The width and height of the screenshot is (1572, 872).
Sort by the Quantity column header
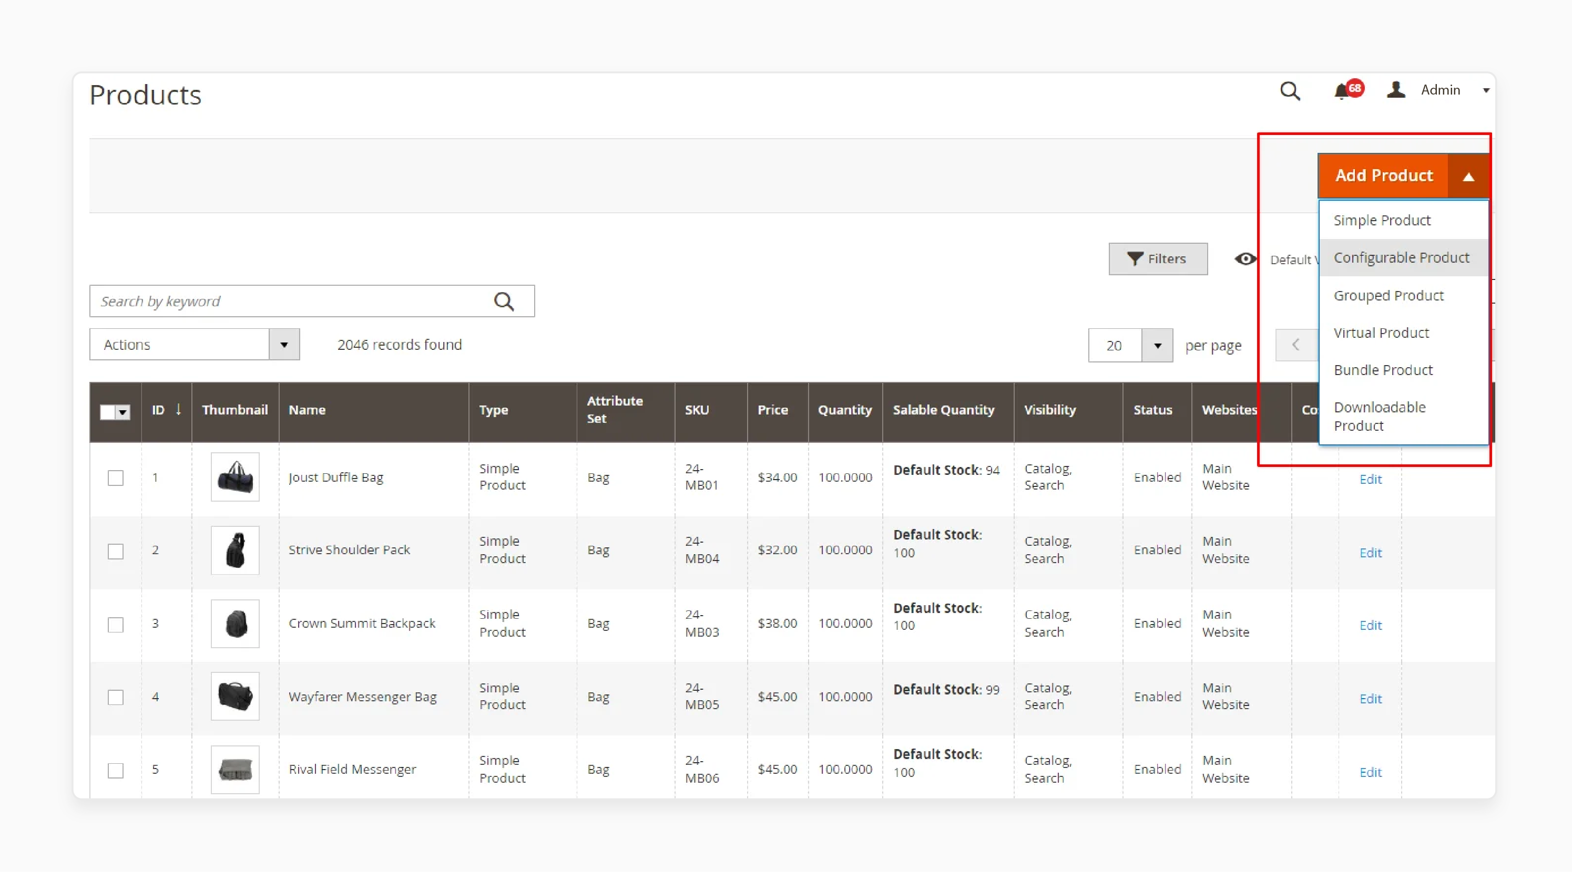845,410
